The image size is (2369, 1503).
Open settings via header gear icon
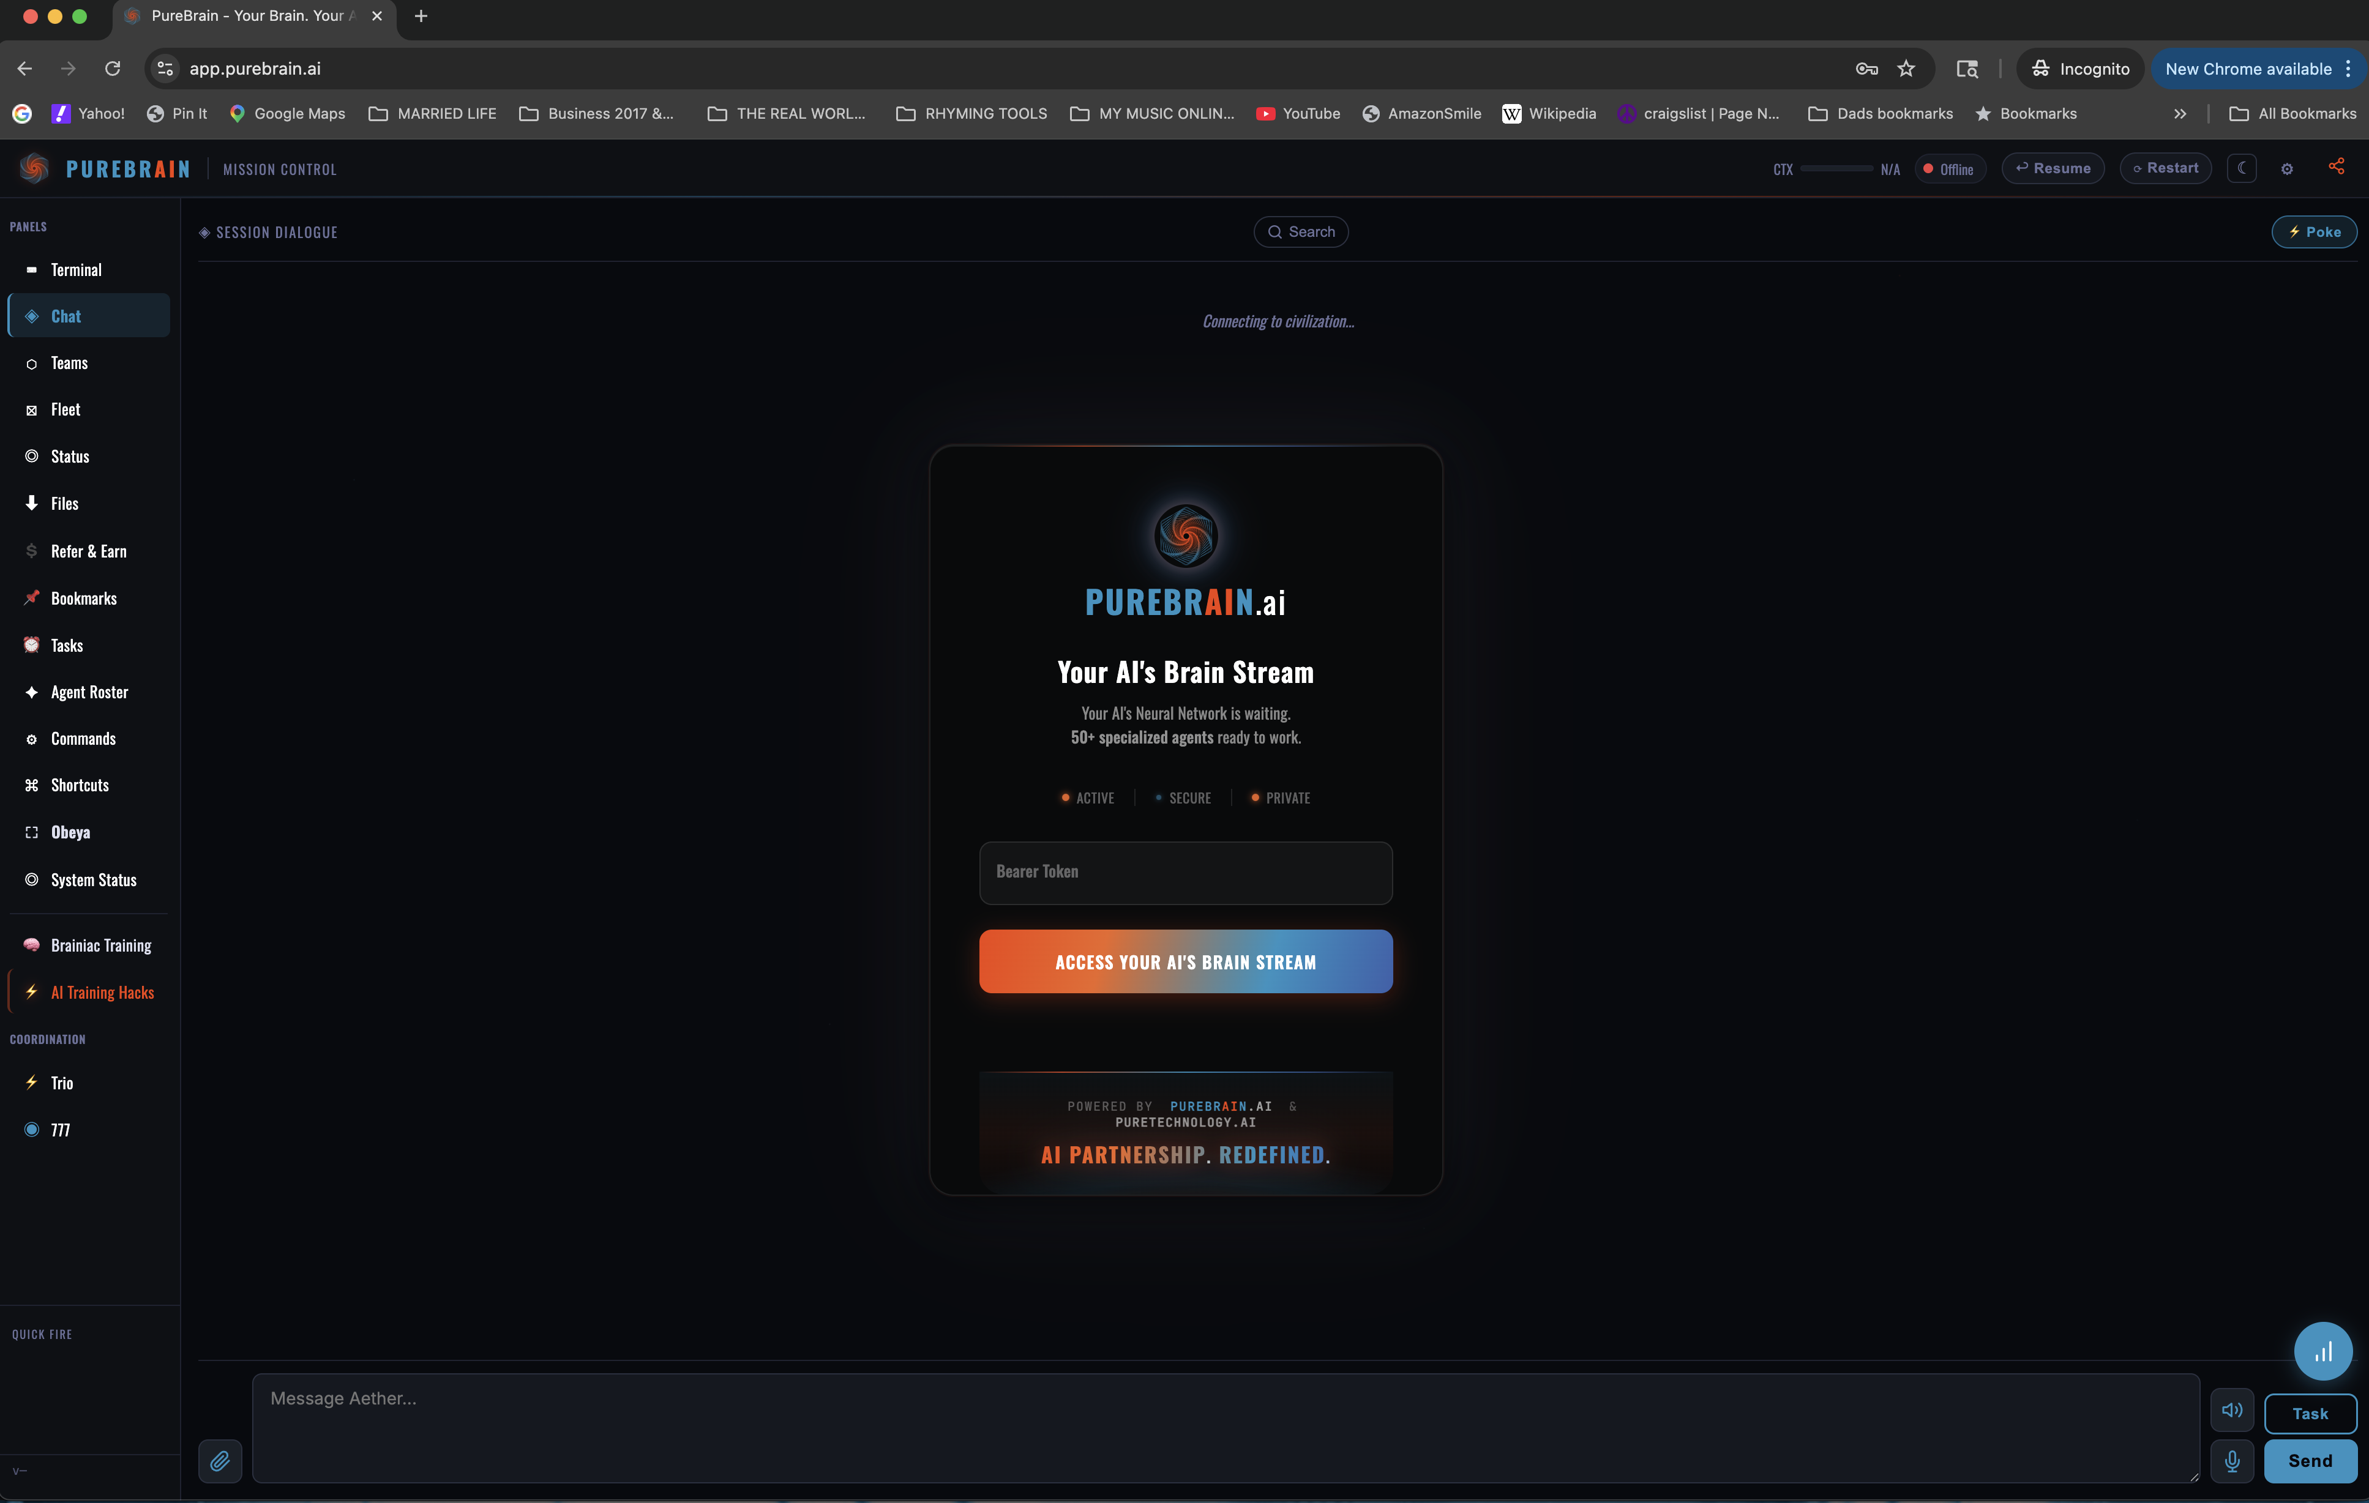2288,169
